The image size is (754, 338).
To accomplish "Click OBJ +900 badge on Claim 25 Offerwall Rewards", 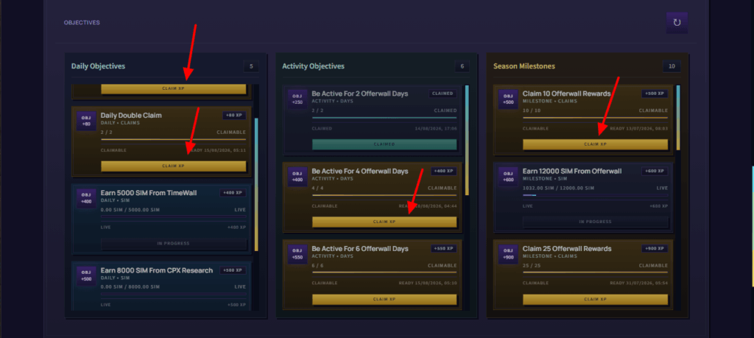I will (508, 255).
